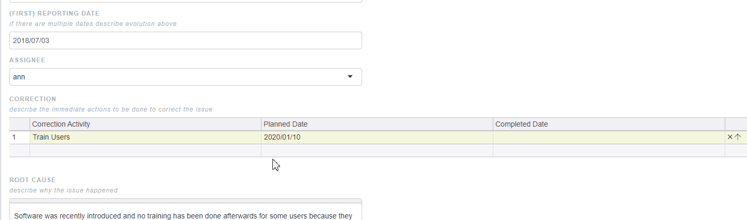The height and width of the screenshot is (220, 747).
Task: Click the blank row-number cell of new row
Action: pyautogui.click(x=20, y=150)
